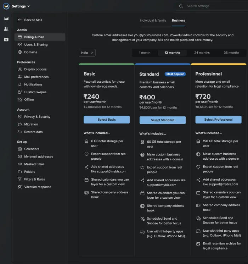
Task: Click the Fastmail logo icon
Action: point(6,6)
